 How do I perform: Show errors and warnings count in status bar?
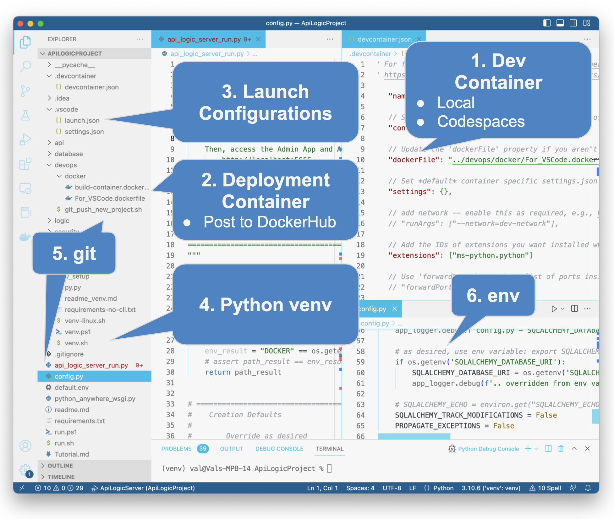(x=59, y=488)
